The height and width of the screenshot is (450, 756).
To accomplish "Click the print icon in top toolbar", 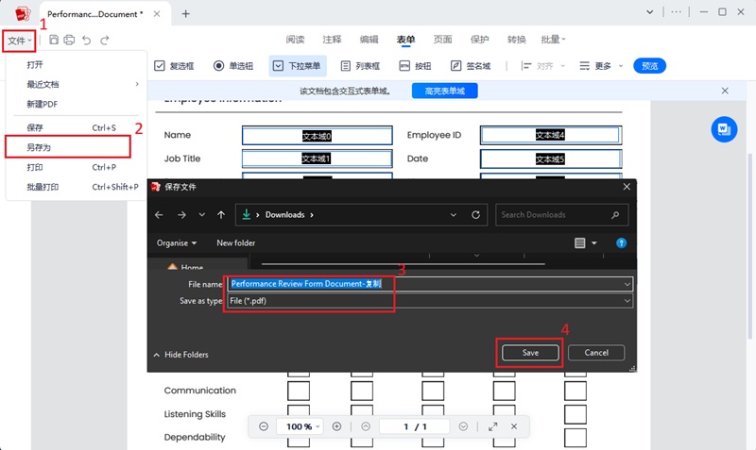I will click(69, 40).
